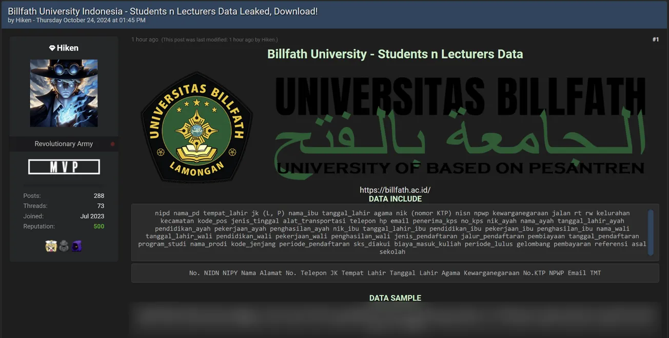The height and width of the screenshot is (338, 669).
Task: Click the DATA SAMPLE heading
Action: (395, 298)
